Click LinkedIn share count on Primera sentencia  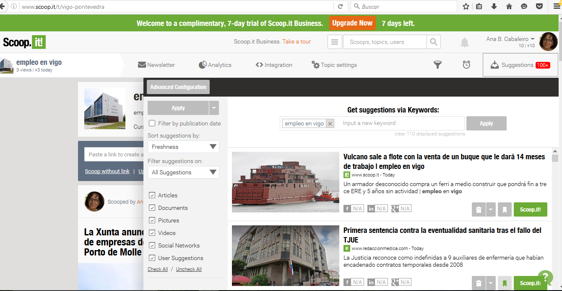click(377, 282)
